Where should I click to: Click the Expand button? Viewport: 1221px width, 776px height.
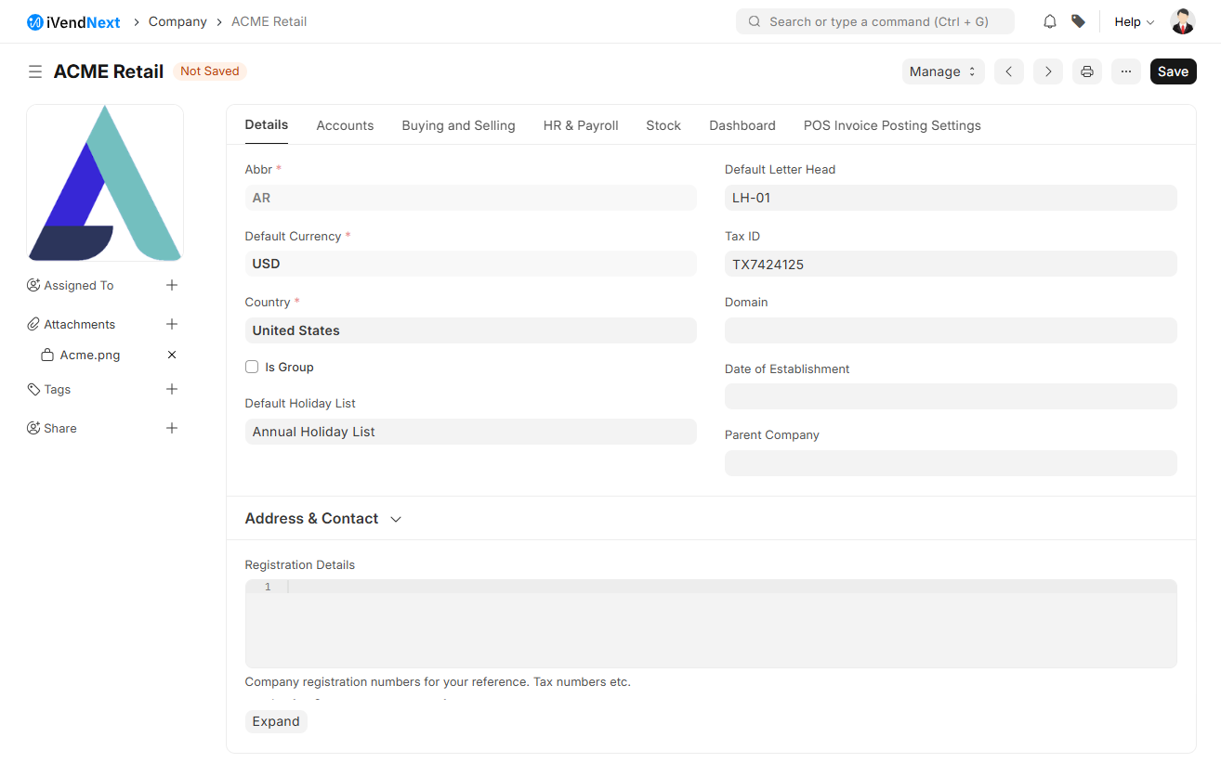276,721
